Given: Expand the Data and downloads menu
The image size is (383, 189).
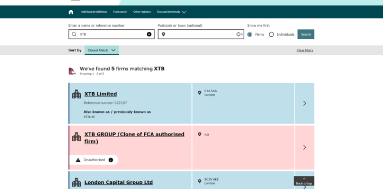Looking at the screenshot, I should 171,12.
